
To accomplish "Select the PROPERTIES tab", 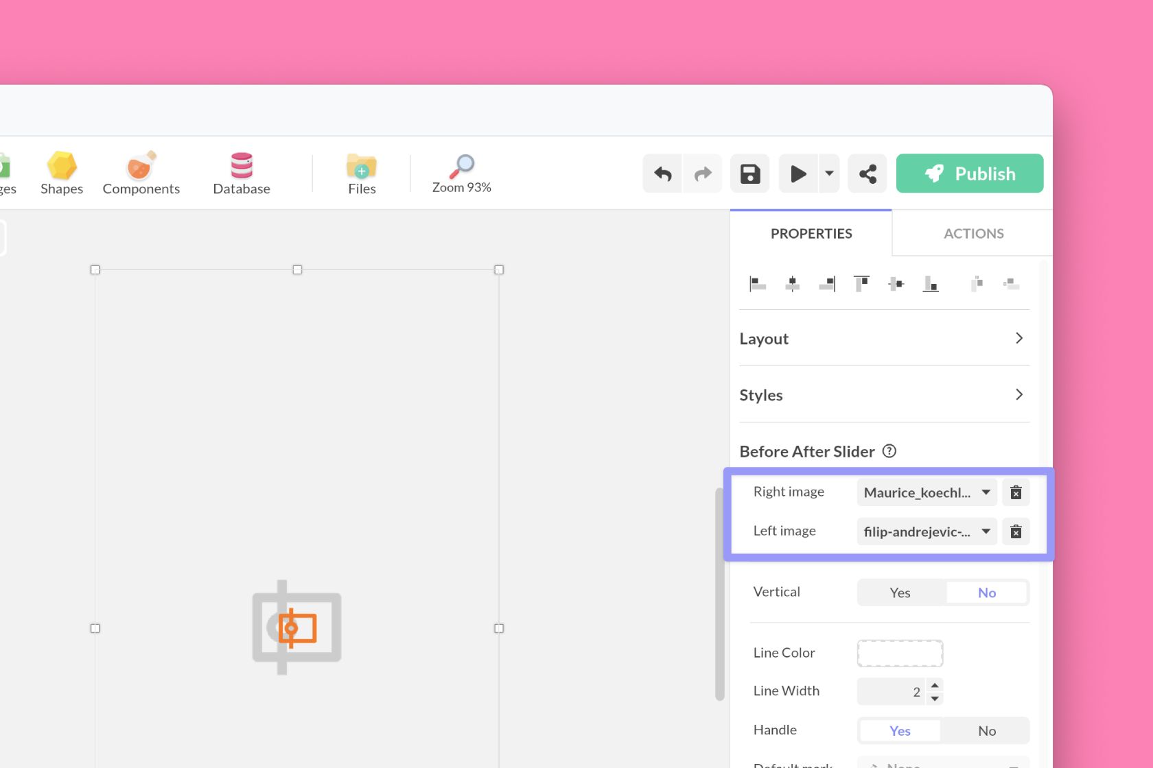I will coord(811,234).
